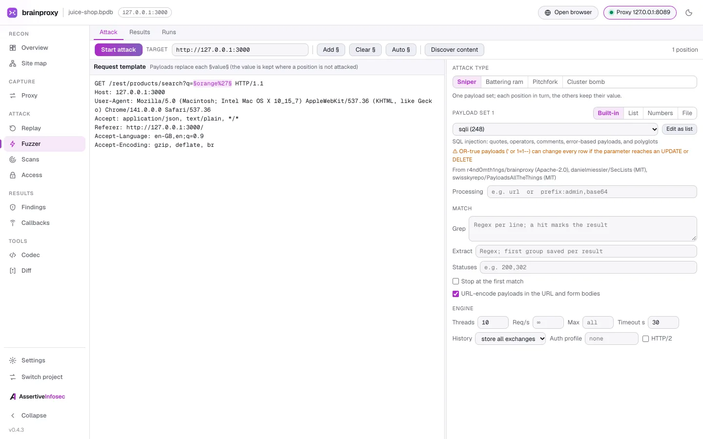The image size is (703, 439).
Task: Click the Discover content button
Action: (x=455, y=50)
